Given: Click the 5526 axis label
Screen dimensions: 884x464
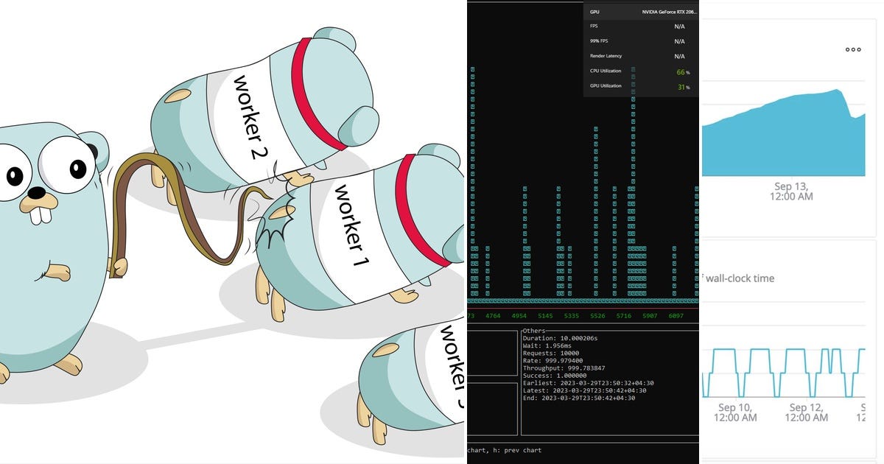Looking at the screenshot, I should point(597,316).
